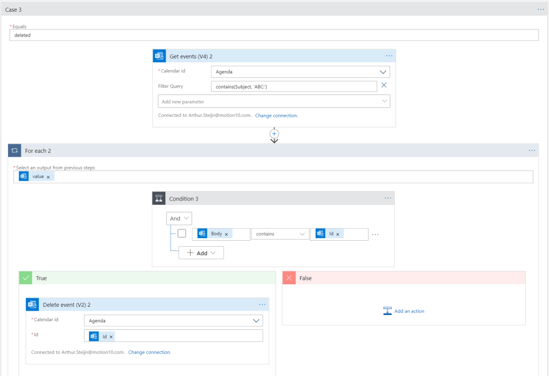Click the Outlook icon on Get events header
This screenshot has width=549, height=376.
159,56
